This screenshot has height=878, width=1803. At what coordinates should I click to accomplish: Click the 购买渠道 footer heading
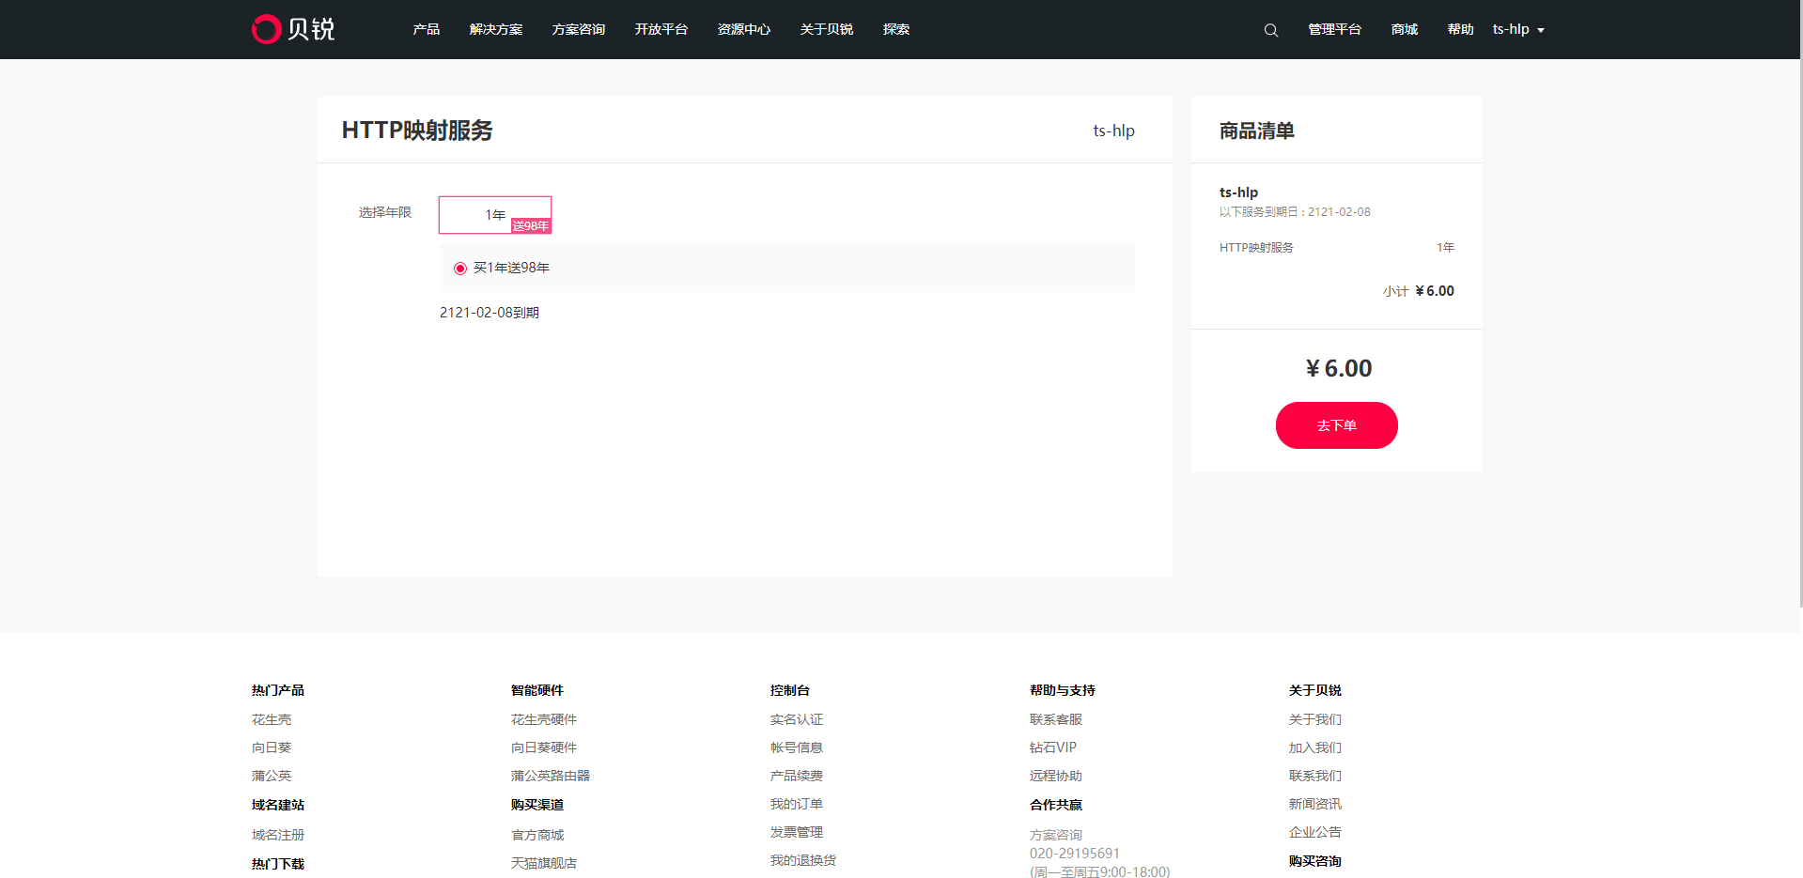(x=537, y=805)
